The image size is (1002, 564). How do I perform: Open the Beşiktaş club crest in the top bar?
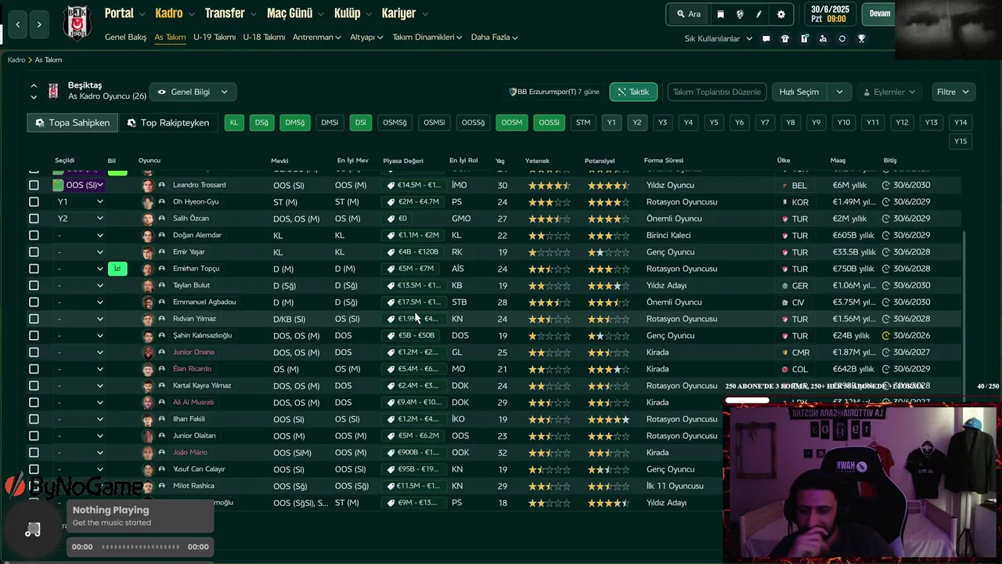tap(77, 23)
